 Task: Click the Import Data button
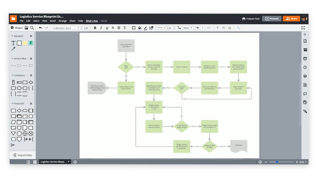point(22,155)
